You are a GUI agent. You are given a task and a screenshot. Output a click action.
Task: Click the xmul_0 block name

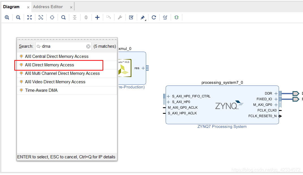(x=125, y=49)
